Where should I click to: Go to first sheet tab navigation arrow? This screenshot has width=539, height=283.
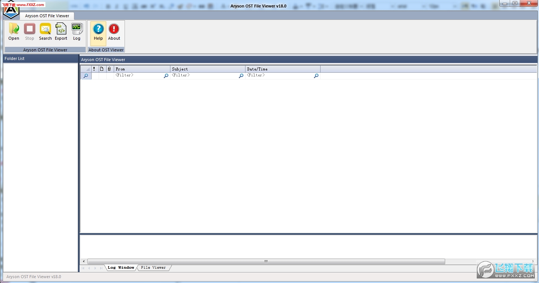point(83,268)
